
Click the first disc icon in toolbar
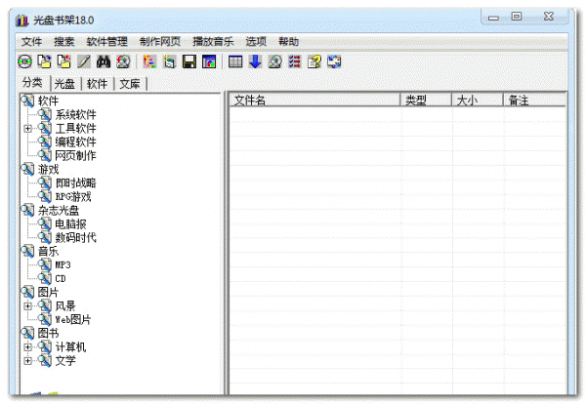click(25, 62)
